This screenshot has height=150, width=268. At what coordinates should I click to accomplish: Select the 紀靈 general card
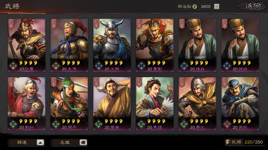[x=27, y=45]
